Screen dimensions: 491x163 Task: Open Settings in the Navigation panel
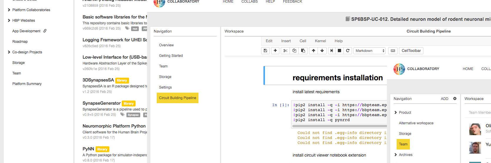pos(165,87)
